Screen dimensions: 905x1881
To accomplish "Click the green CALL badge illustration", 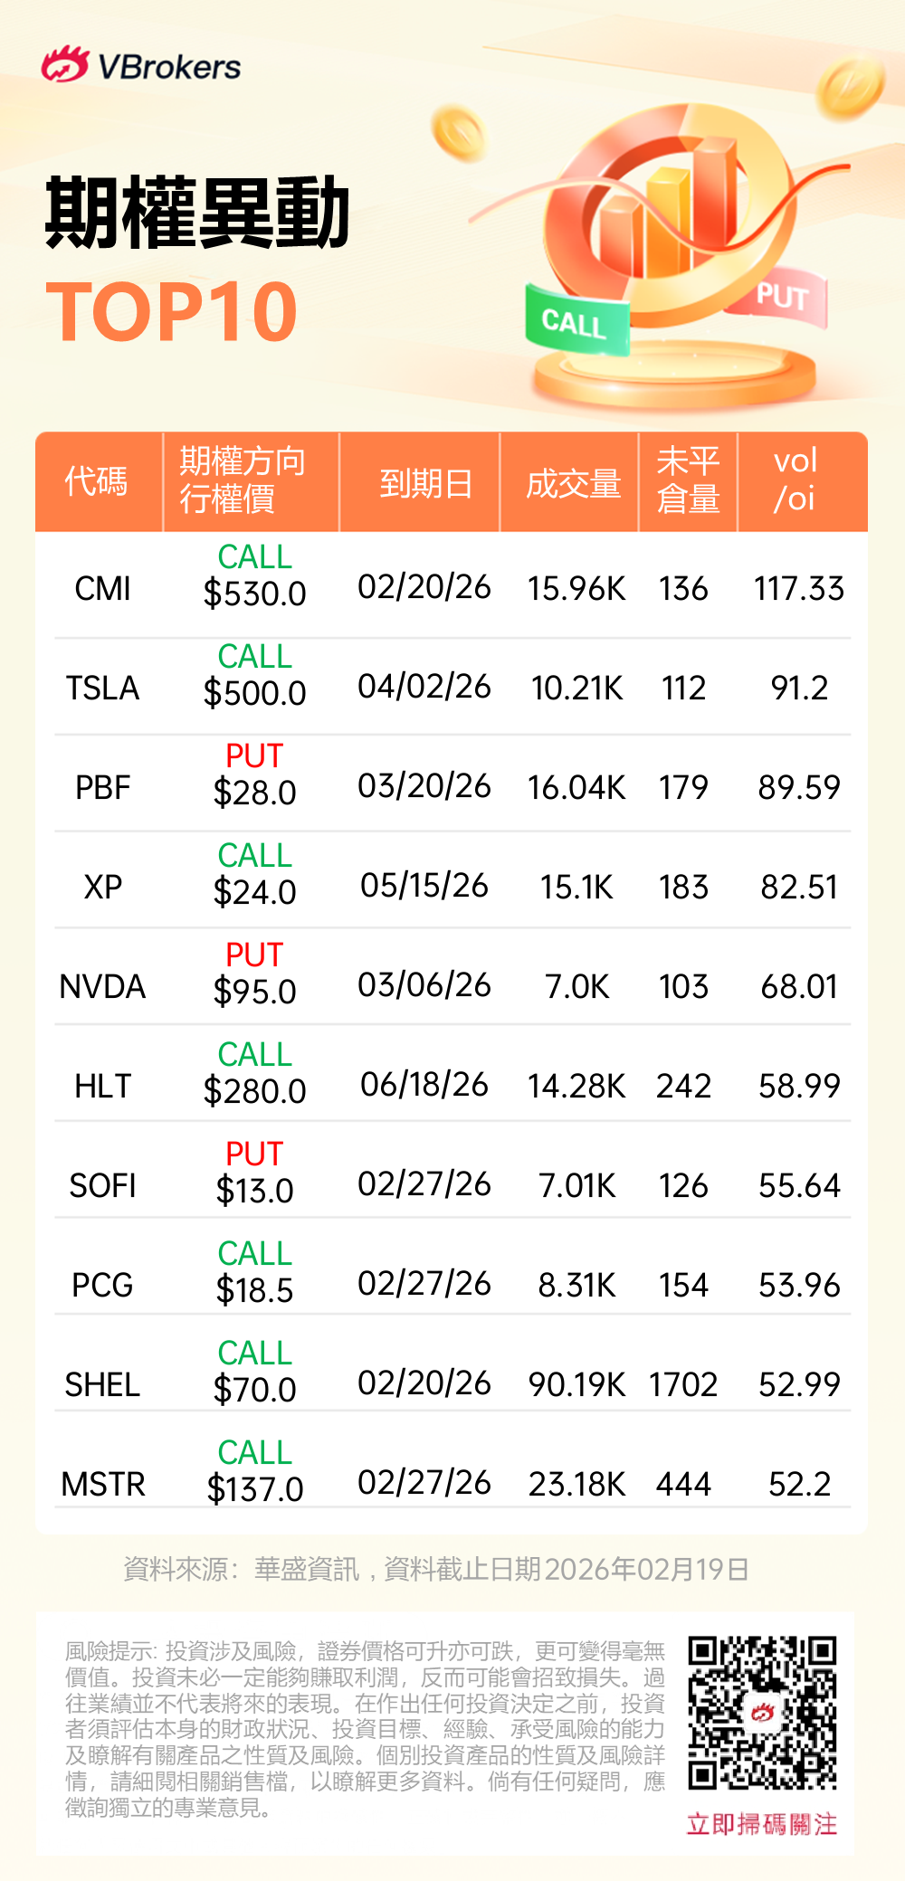I will tap(576, 322).
